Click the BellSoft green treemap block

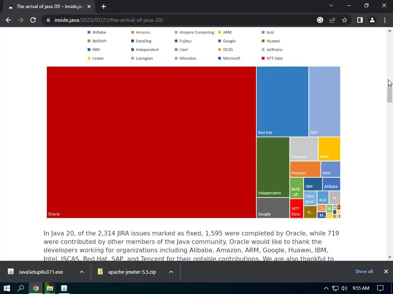(297, 188)
